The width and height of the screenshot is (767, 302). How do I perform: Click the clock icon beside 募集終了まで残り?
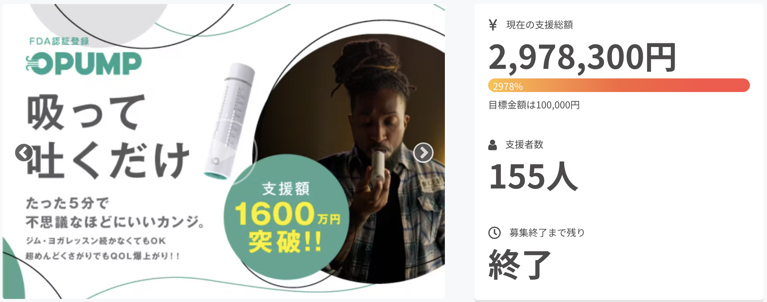click(494, 233)
